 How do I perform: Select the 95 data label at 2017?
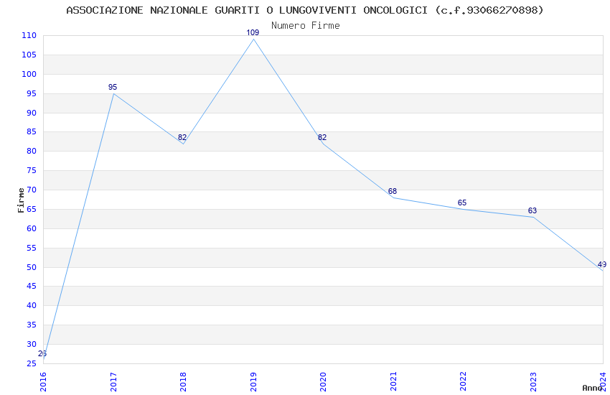[113, 87]
